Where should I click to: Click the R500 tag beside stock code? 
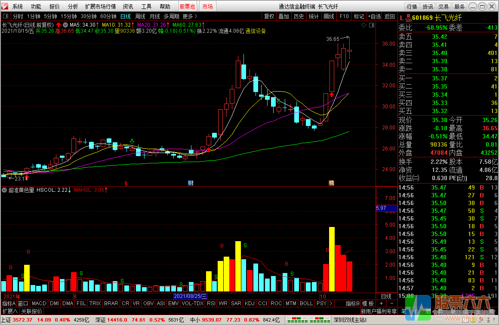pyautogui.click(x=408, y=18)
